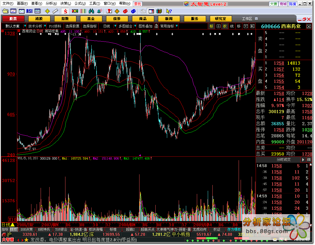315x245 pixels.
Task: Click the traffic light signal icon
Action: (x=75, y=11)
